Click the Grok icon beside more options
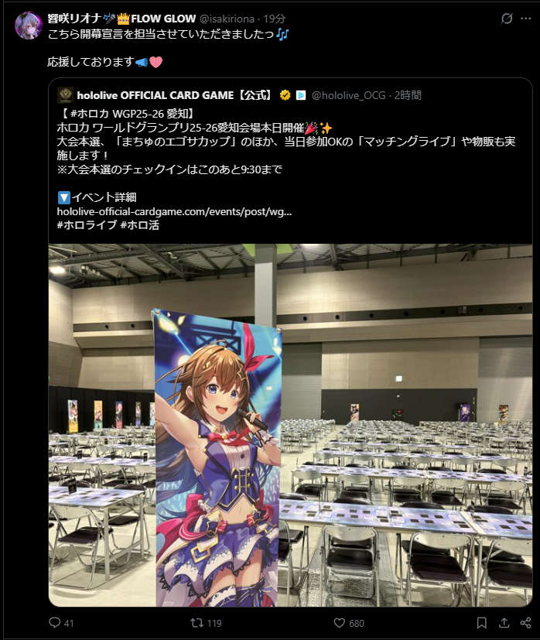This screenshot has height=640, width=540. coord(507,19)
